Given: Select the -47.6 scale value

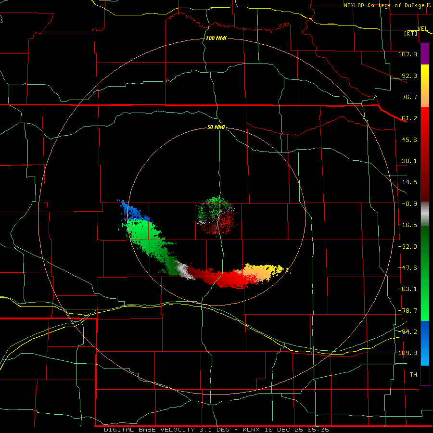Looking at the screenshot, I should click(408, 268).
